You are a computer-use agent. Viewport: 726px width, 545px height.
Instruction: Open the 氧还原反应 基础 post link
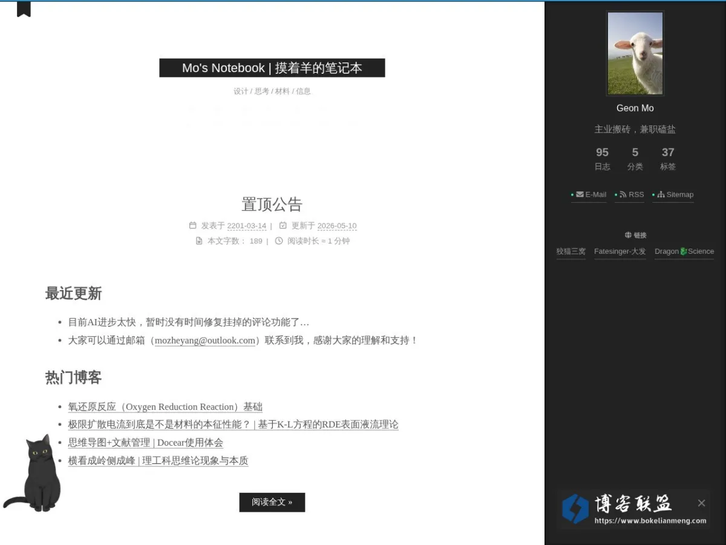coord(165,407)
